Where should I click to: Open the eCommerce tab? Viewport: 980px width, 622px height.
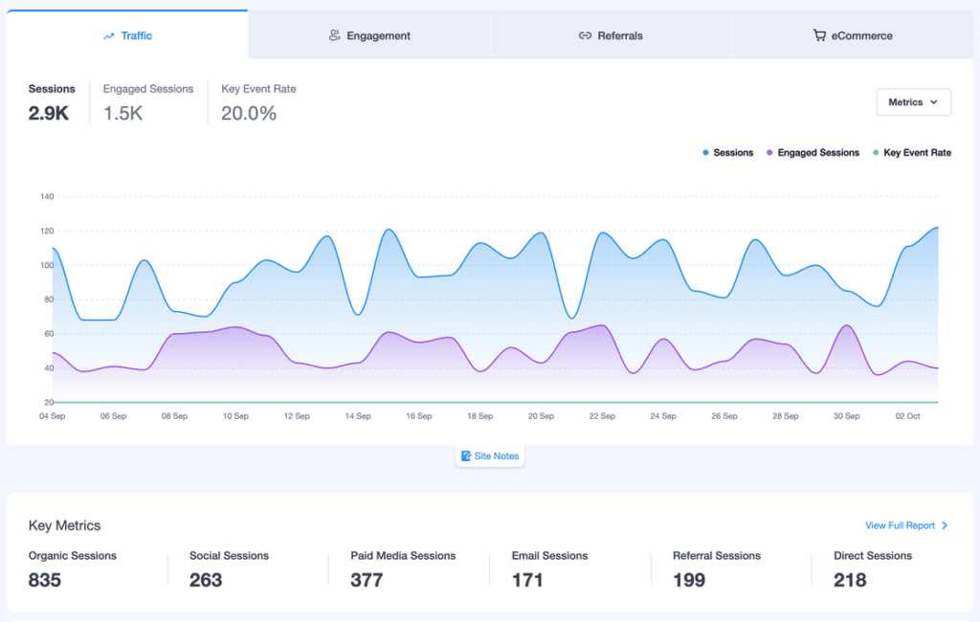click(853, 35)
